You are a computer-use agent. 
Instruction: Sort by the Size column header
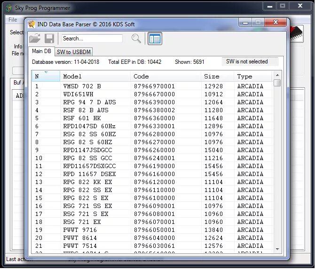point(218,76)
